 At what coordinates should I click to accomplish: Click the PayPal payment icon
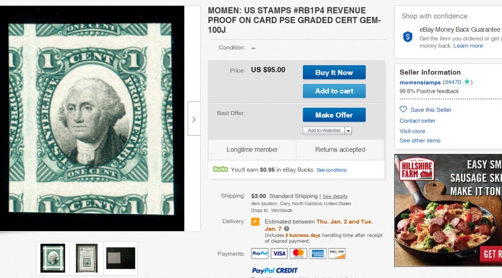[x=260, y=253]
